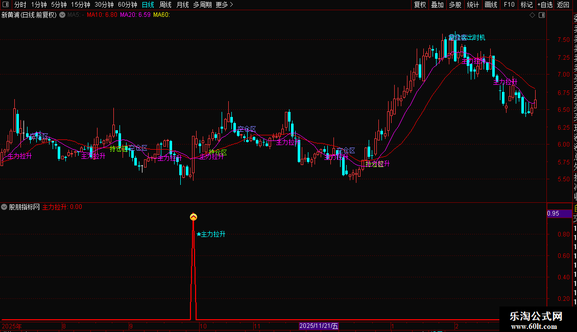Switch to 月线 monthly chart
This screenshot has height=332, width=577.
(x=182, y=5)
